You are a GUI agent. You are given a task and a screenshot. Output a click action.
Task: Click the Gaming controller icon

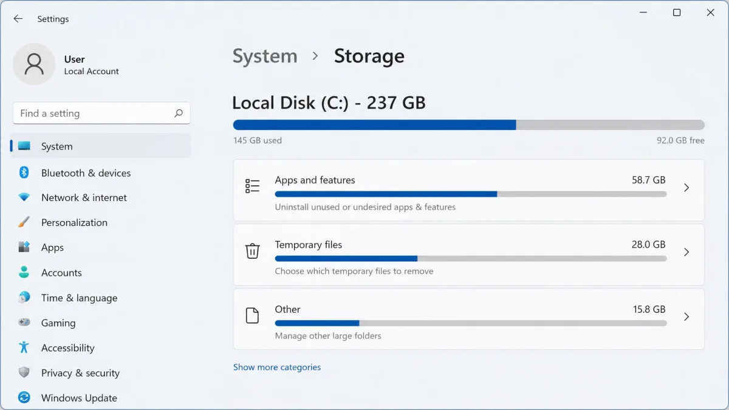24,323
